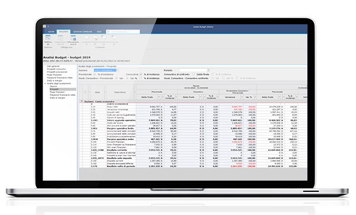Click the app icon in the title bar
Viewport: 356px width, 215px height.
[x=44, y=27]
